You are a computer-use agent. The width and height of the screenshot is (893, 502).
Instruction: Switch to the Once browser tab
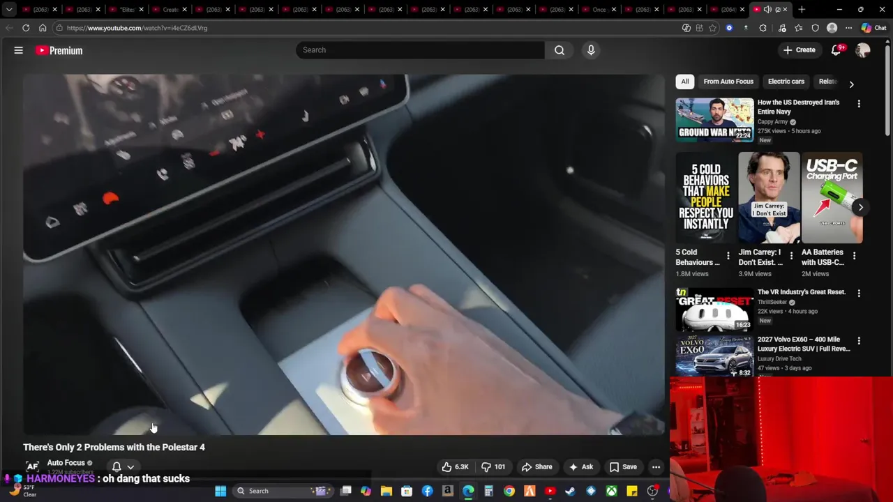599,10
